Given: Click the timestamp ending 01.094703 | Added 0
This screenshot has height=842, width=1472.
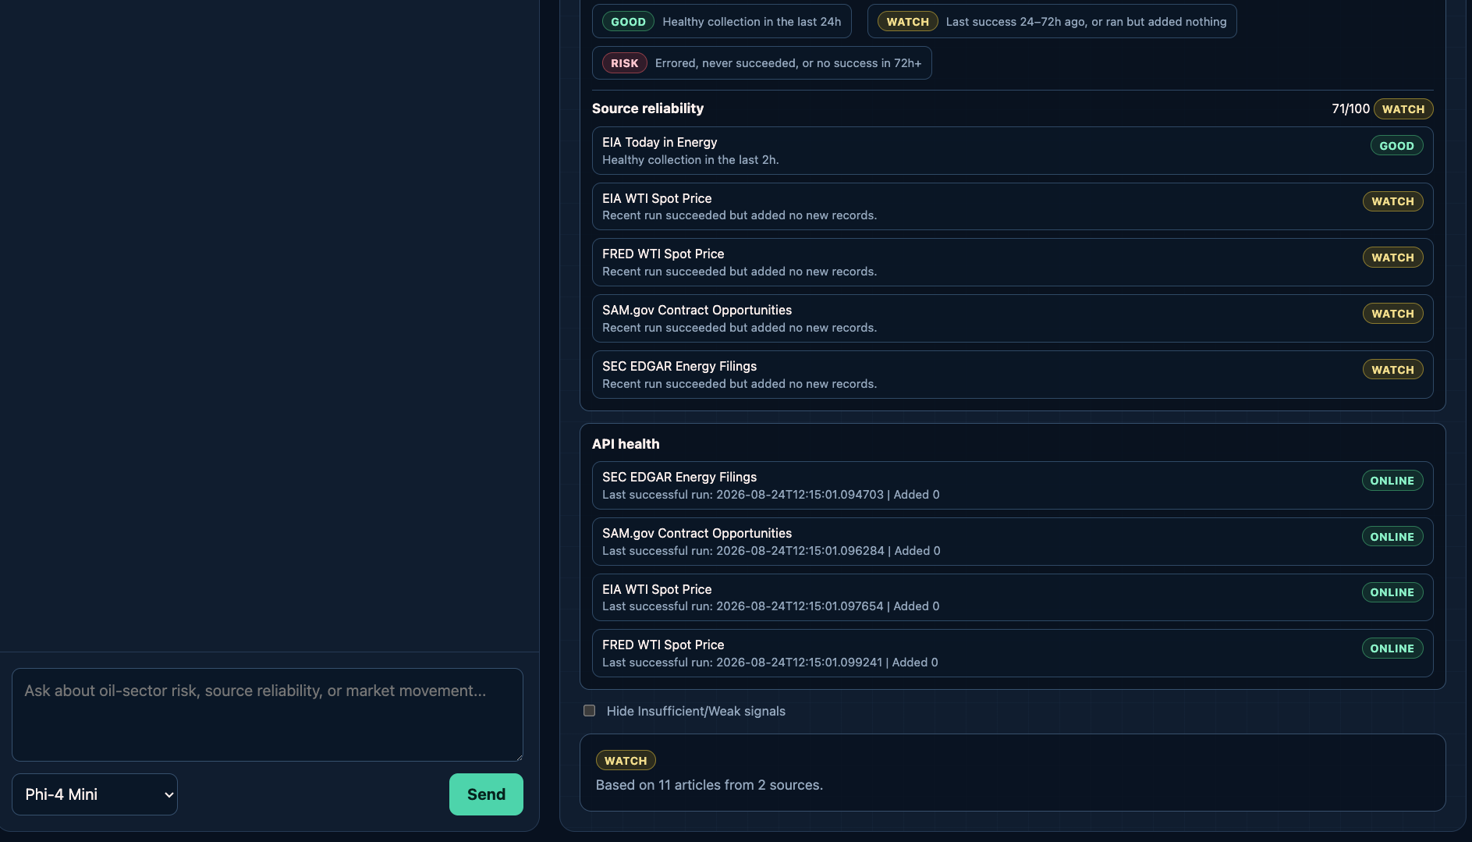Looking at the screenshot, I should tap(771, 495).
